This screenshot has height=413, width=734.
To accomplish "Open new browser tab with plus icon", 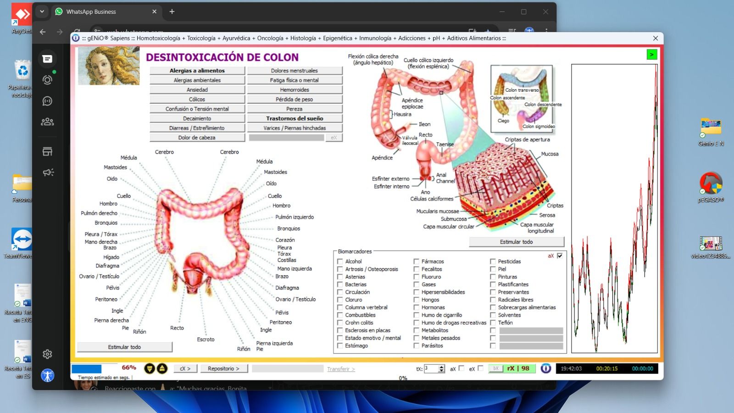I will coord(172,11).
